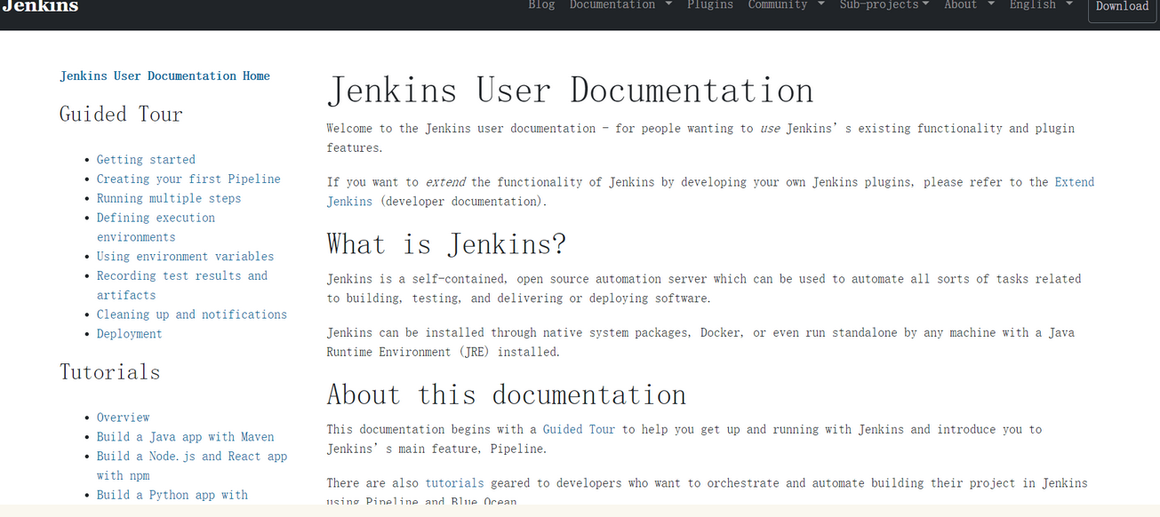Screen dimensions: 1160x517
Task: Open Creating your first Pipeline
Action: 188,179
